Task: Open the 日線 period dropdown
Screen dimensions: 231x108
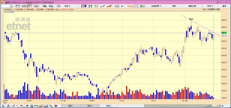Action: (68, 6)
